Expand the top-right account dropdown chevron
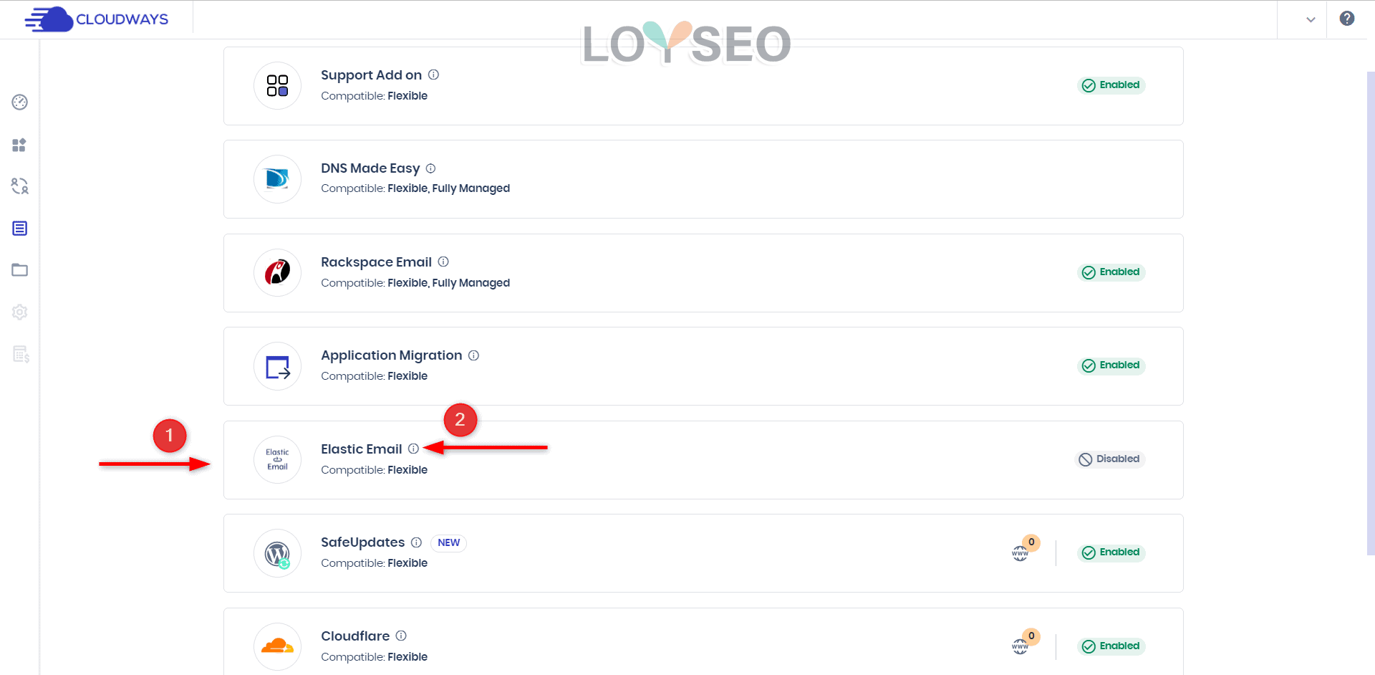 pos(1311,19)
